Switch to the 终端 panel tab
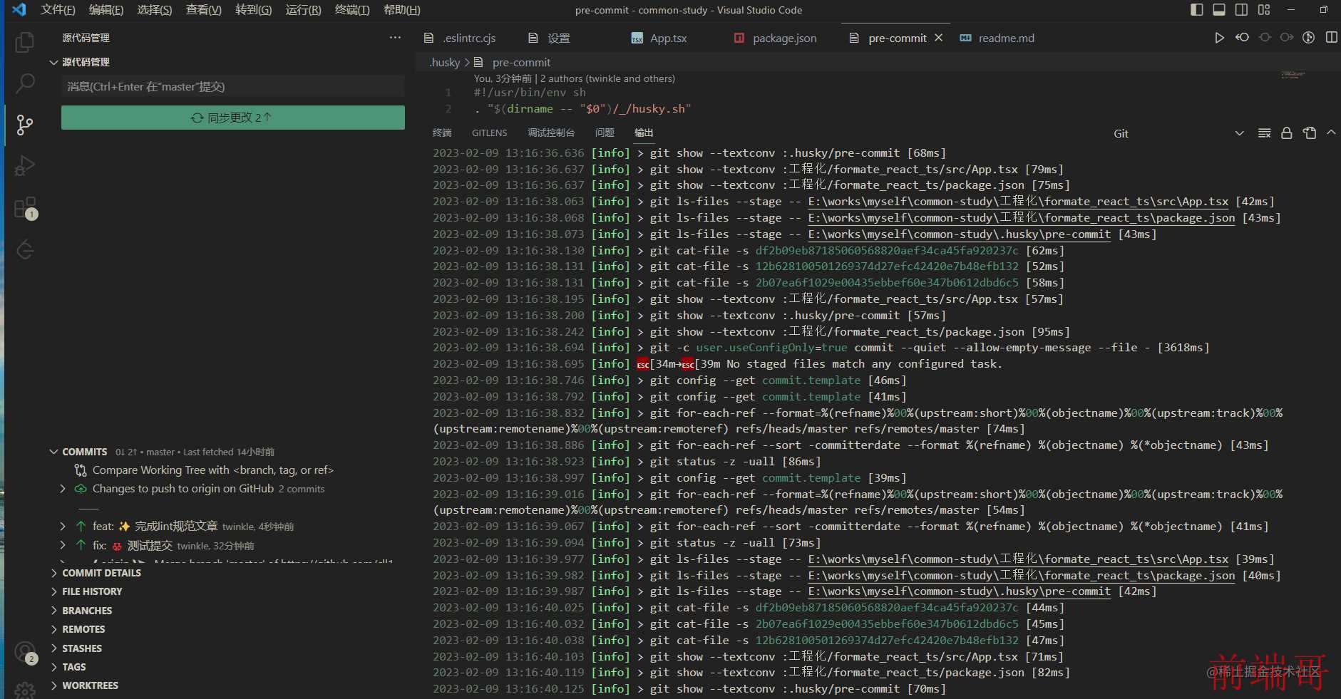The image size is (1341, 699). click(442, 133)
